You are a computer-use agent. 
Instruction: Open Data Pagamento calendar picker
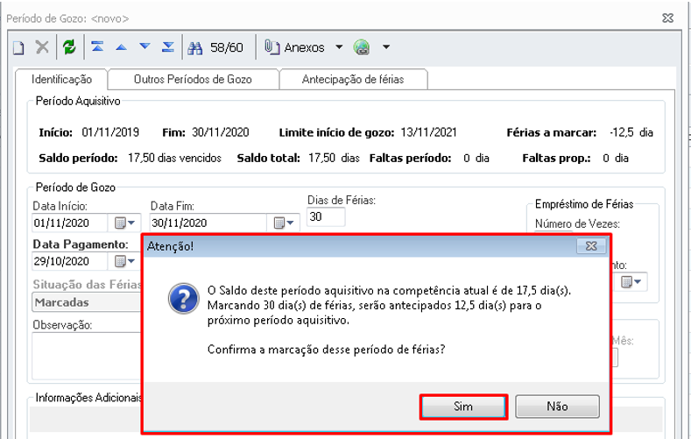124,262
